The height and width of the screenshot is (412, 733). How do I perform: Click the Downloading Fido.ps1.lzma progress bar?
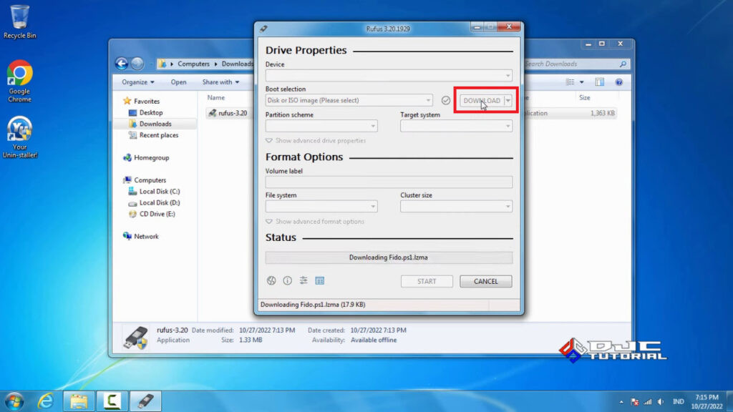[389, 257]
